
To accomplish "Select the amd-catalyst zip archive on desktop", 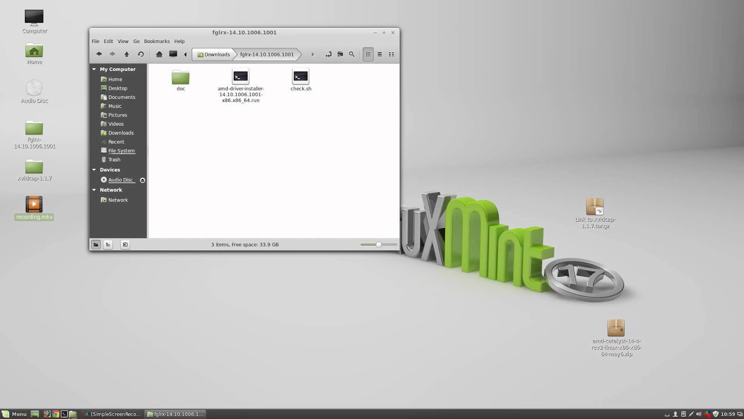I will tap(616, 338).
